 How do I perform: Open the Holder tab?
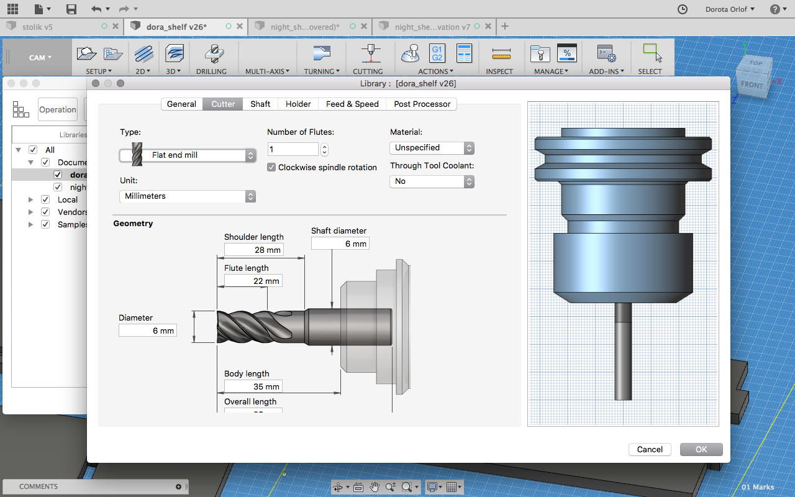[298, 104]
